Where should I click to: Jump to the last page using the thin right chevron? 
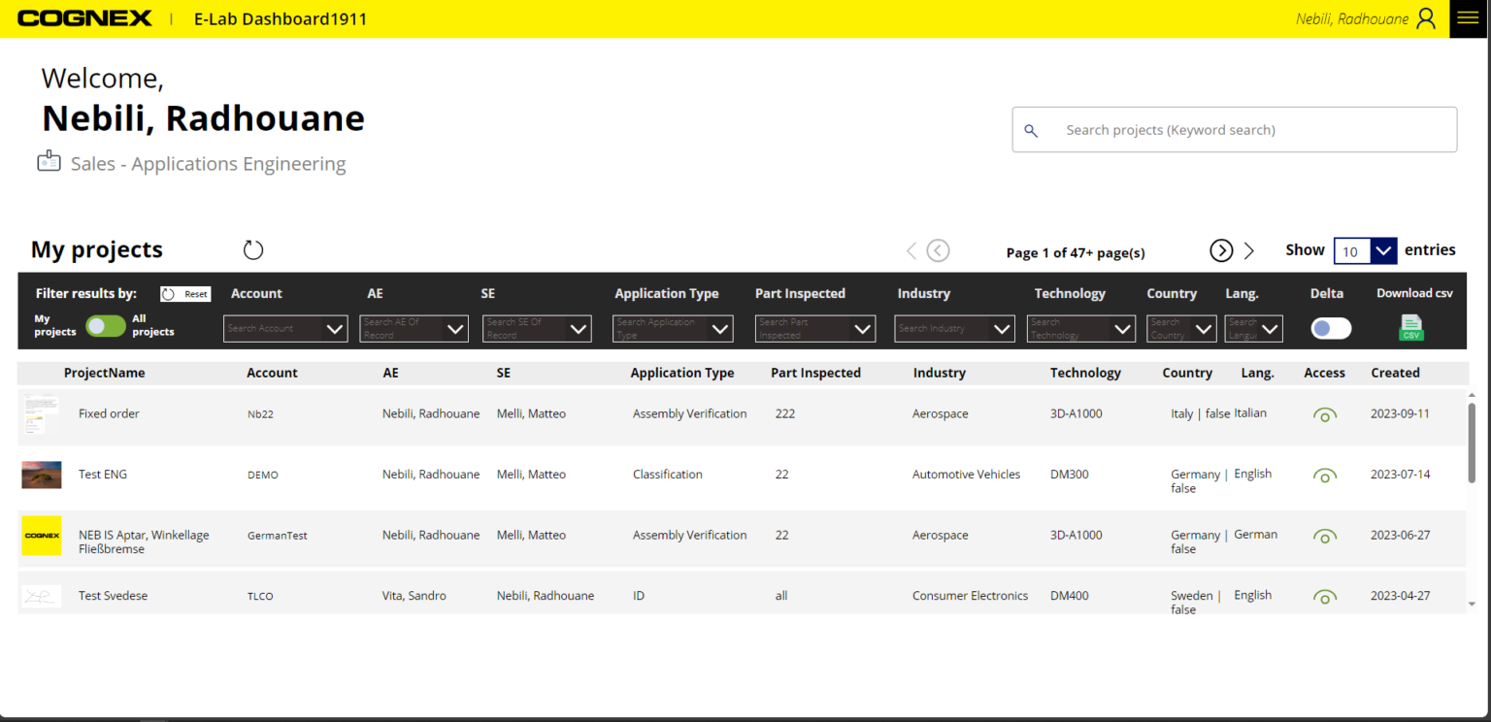coord(1249,251)
